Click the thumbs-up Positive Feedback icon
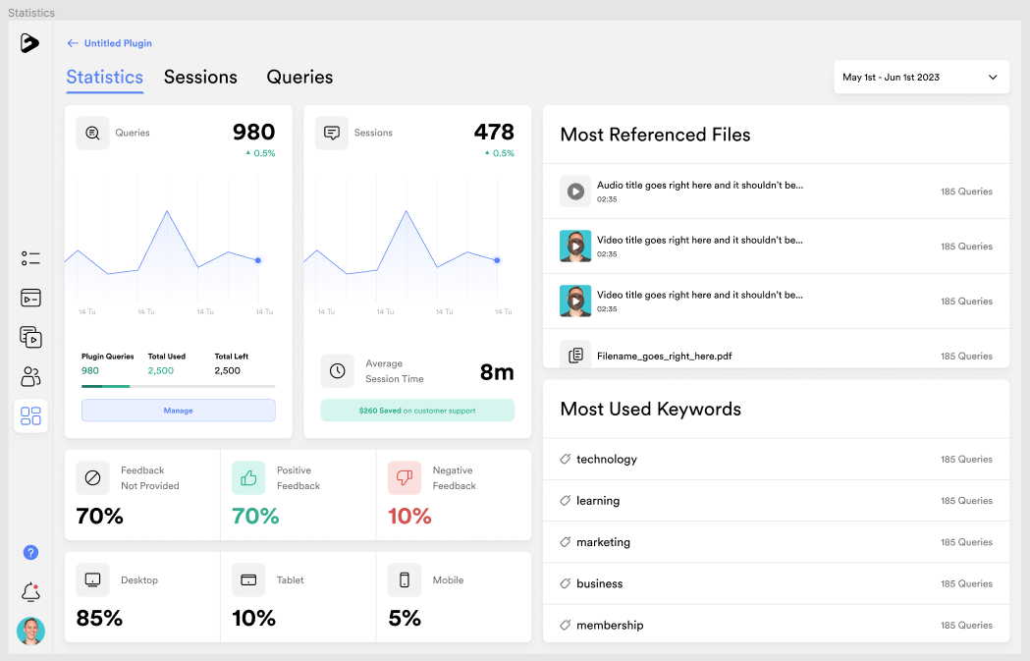This screenshot has height=661, width=1030. coord(248,477)
